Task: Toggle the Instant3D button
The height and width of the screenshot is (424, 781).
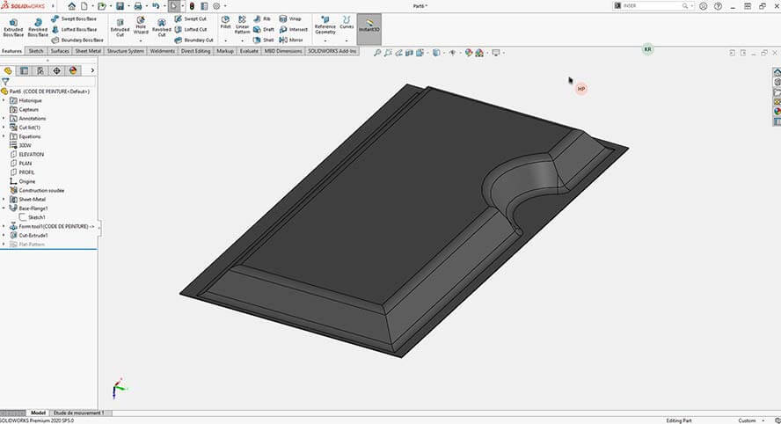Action: point(369,26)
